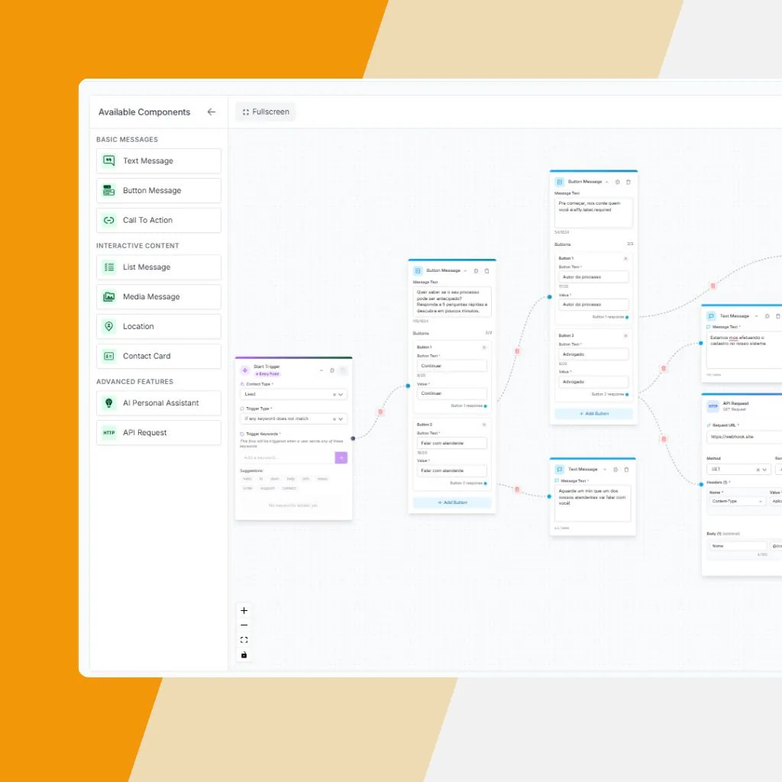This screenshot has height=782, width=782.
Task: Collapse the 'Aguarde um min' Text Message node
Action: (605, 470)
